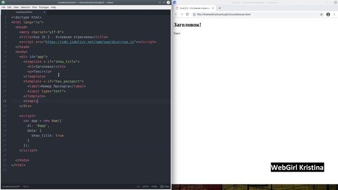Open the Edit menu in Atom

pyautogui.click(x=10, y=7)
